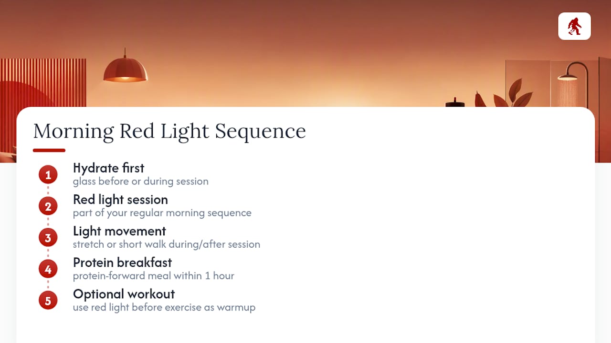Select the step 1 numbered circle
The image size is (611, 343).
click(48, 175)
